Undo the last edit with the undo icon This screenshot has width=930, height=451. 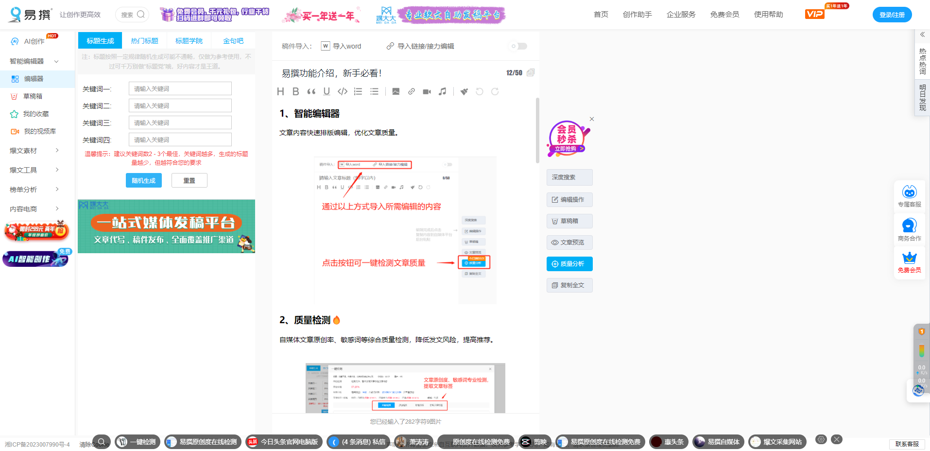tap(480, 91)
